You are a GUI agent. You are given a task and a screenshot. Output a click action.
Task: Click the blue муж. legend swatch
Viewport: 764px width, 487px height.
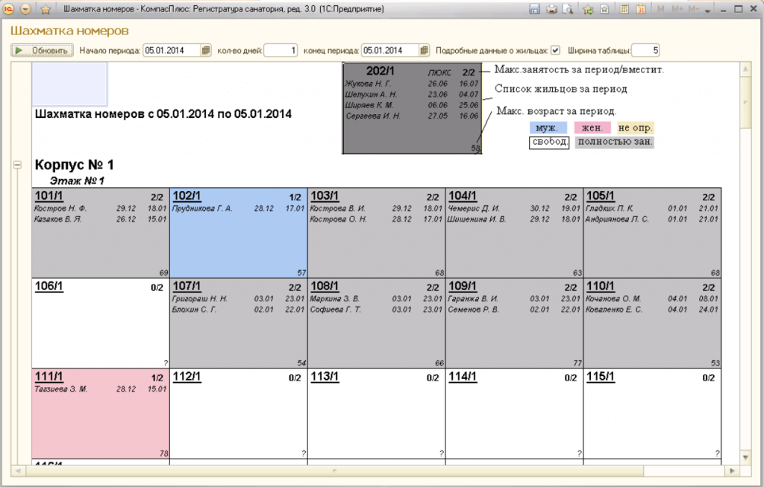[548, 128]
